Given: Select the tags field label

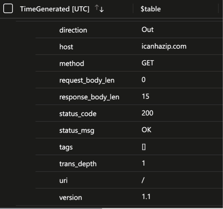Looking at the screenshot, I should tap(66, 147).
